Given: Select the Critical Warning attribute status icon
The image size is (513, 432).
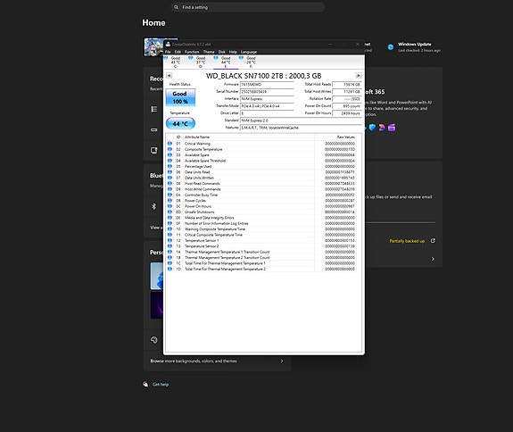Looking at the screenshot, I should pyautogui.click(x=170, y=144).
